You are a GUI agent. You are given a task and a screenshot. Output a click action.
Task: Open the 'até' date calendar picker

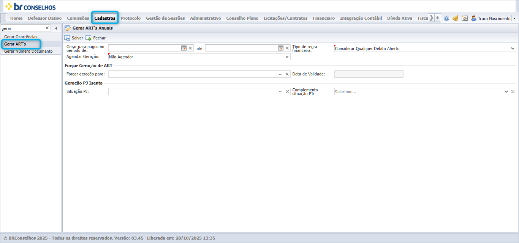coord(281,48)
